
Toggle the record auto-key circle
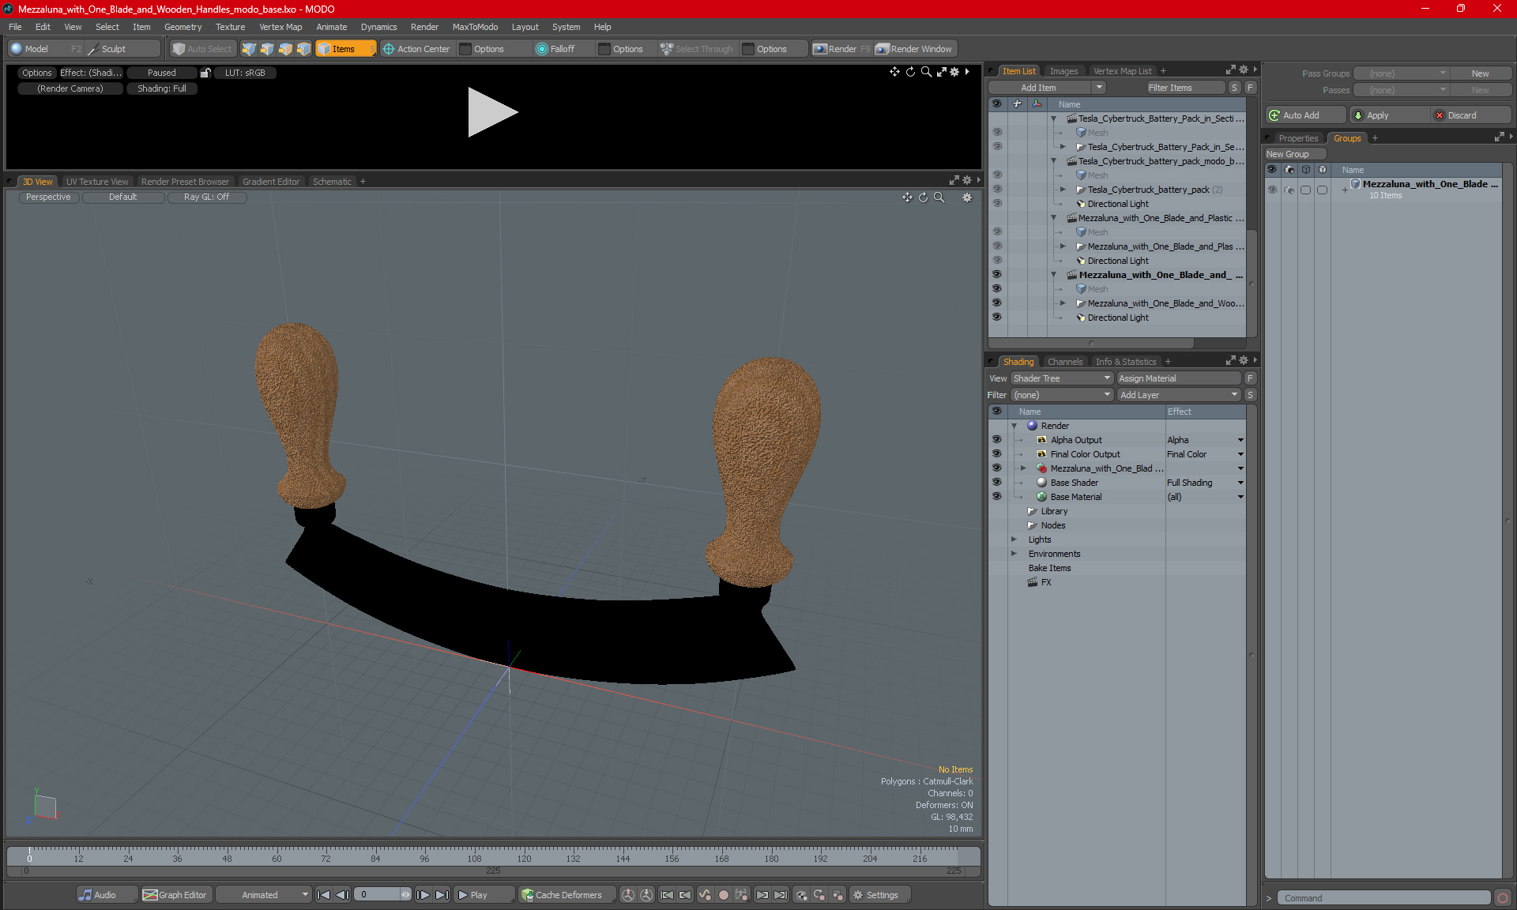point(723,895)
